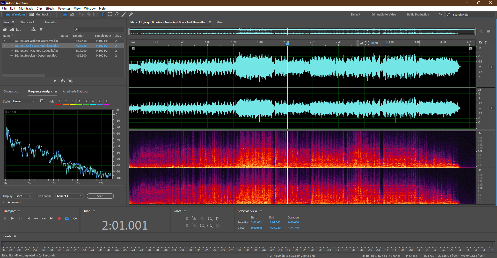This screenshot has height=258, width=497.
Task: Open the Effects menu
Action: point(50,9)
